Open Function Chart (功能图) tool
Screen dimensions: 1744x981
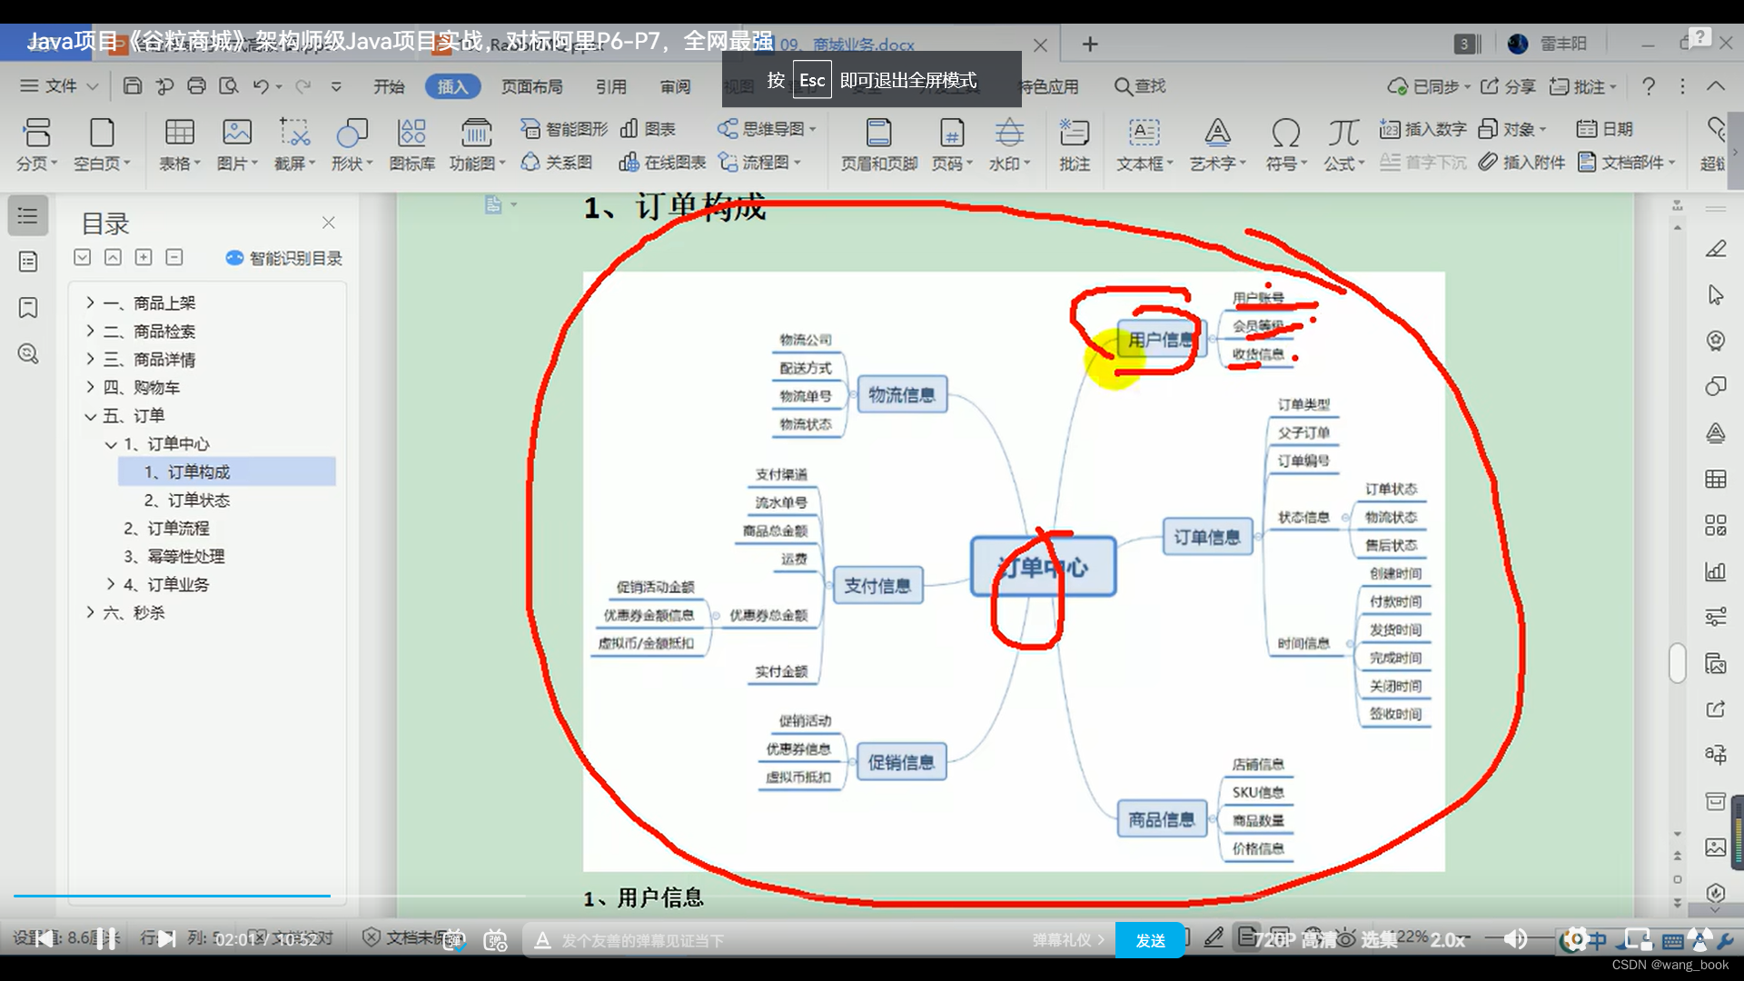[477, 144]
